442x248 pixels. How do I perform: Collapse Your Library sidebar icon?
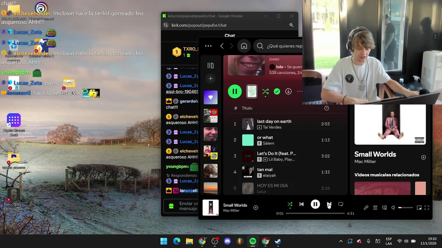[210, 65]
